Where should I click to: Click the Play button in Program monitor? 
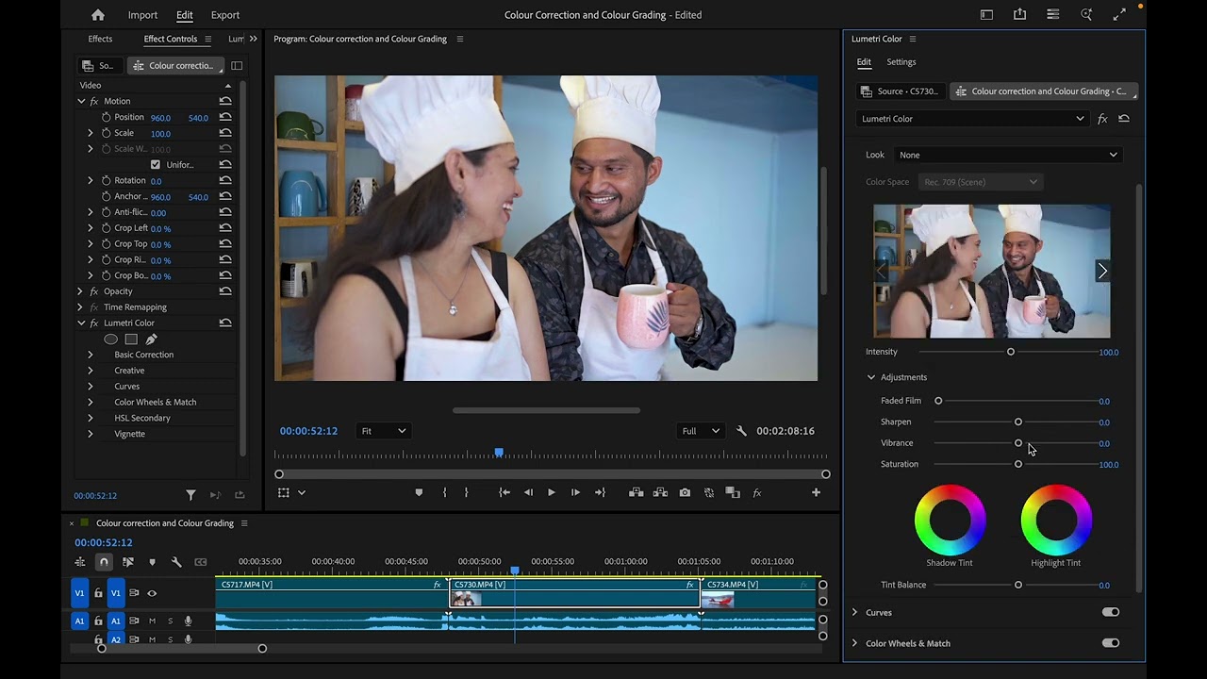click(552, 492)
